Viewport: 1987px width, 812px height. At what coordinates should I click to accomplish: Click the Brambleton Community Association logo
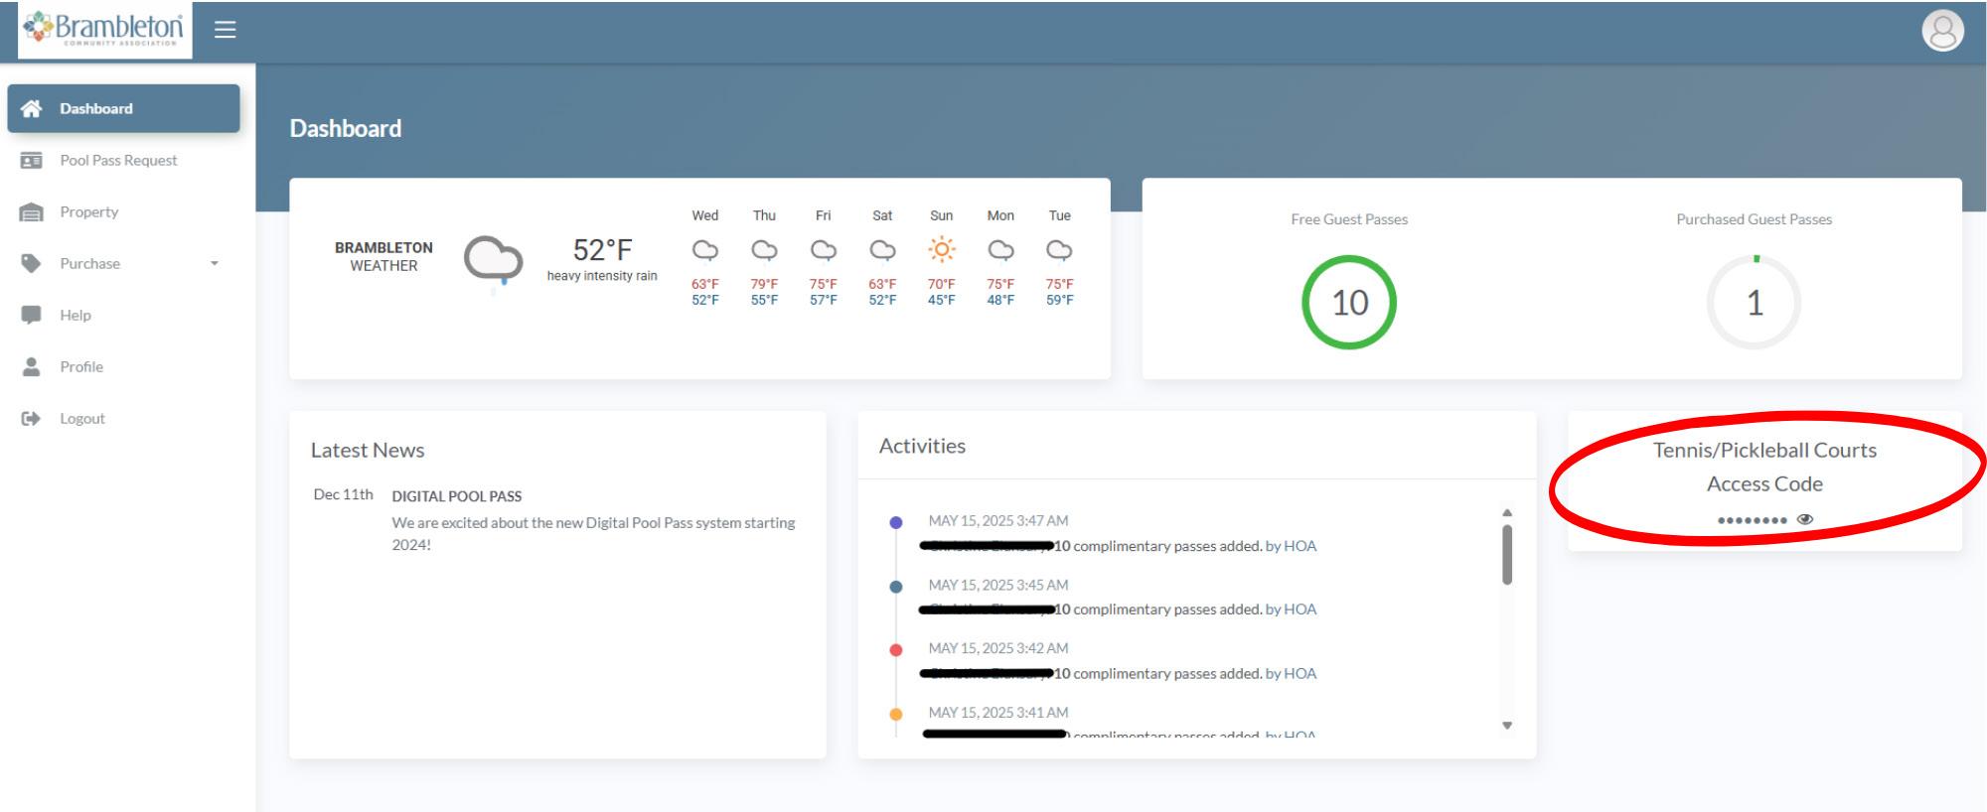104,30
